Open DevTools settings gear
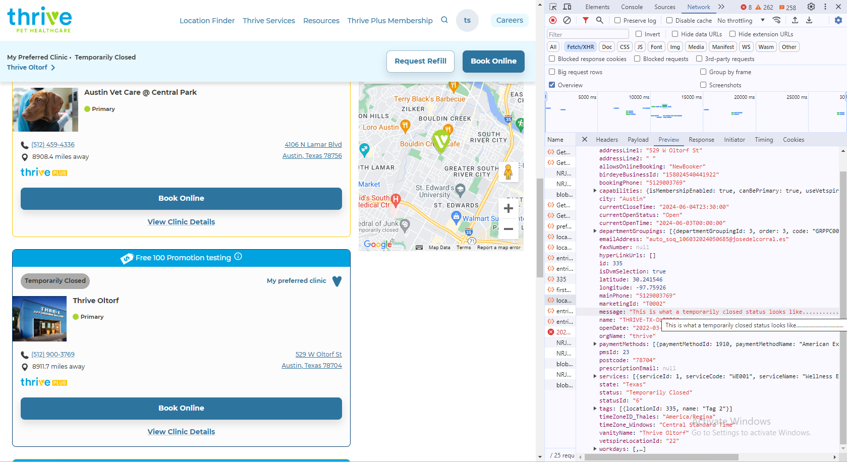Viewport: 847px width, 462px height. (811, 7)
